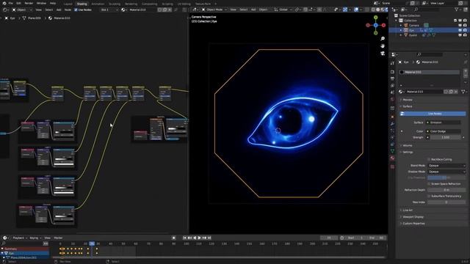Viewport: 470px width, 264px height.
Task: Select rendered viewport shading
Action: coord(386,10)
